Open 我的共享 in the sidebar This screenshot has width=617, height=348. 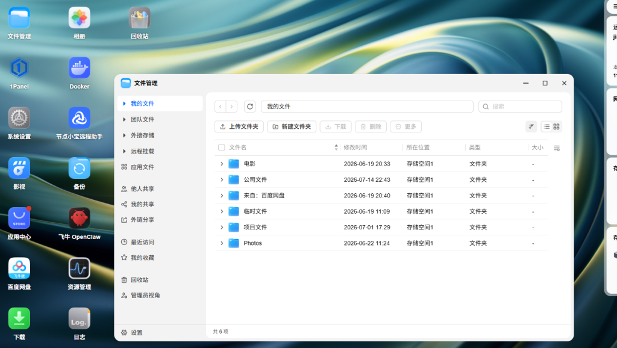[x=160, y=205]
